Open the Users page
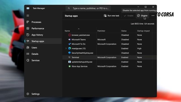Screen dimensions: 181x102 (43, 48)
